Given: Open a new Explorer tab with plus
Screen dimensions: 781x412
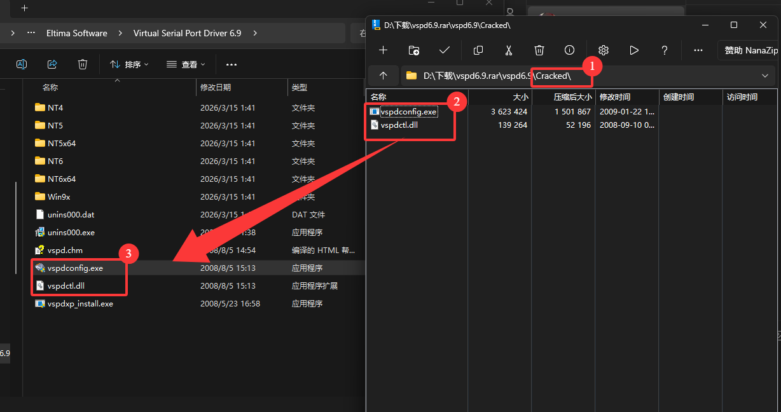Looking at the screenshot, I should 24,8.
